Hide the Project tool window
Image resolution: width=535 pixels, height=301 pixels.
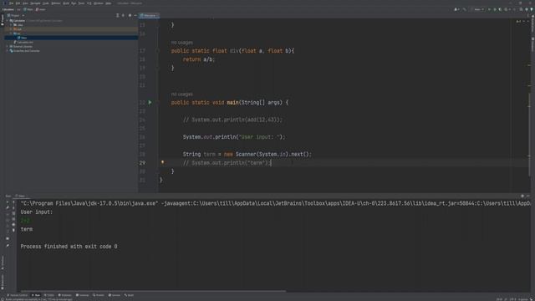[x=135, y=15]
